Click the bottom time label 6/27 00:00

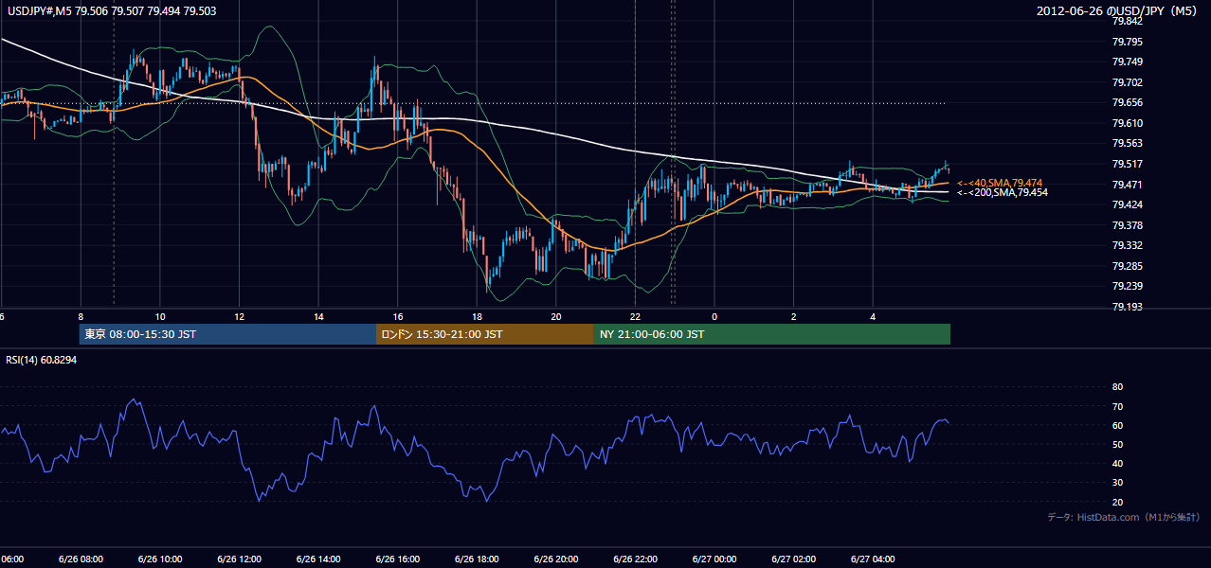coord(714,559)
